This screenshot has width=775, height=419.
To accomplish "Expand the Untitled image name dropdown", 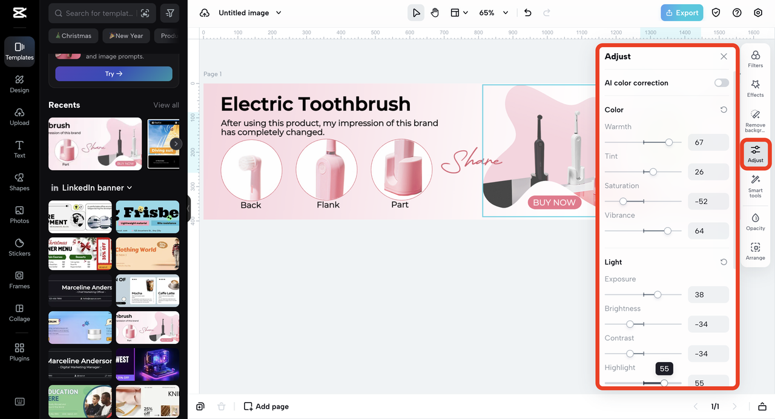I will pyautogui.click(x=279, y=13).
